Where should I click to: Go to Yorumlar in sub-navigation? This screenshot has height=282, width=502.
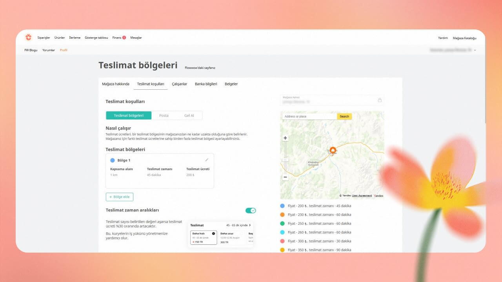coord(49,50)
